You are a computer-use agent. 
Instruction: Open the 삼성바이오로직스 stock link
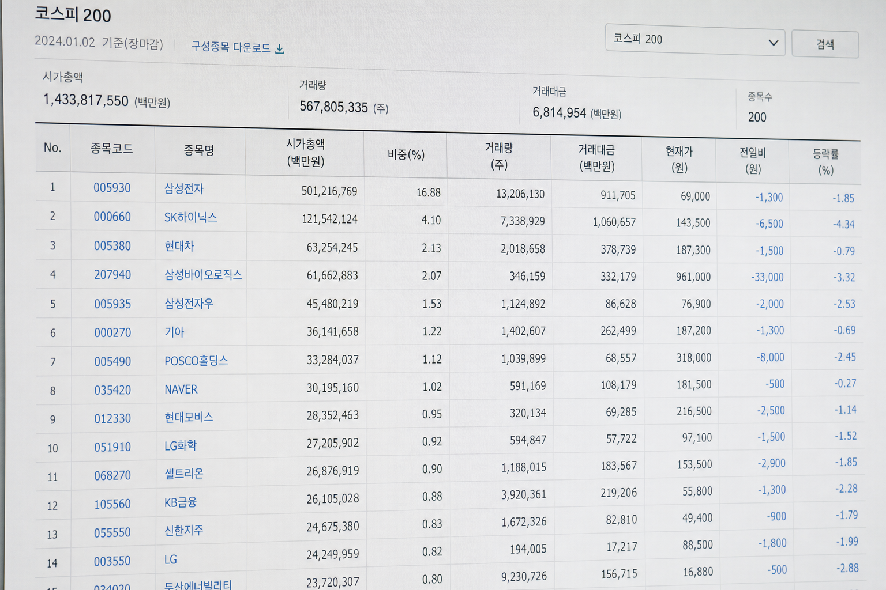coord(203,275)
